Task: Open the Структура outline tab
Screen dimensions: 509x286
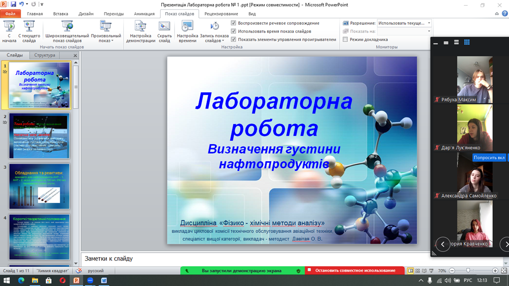Action: [x=45, y=55]
